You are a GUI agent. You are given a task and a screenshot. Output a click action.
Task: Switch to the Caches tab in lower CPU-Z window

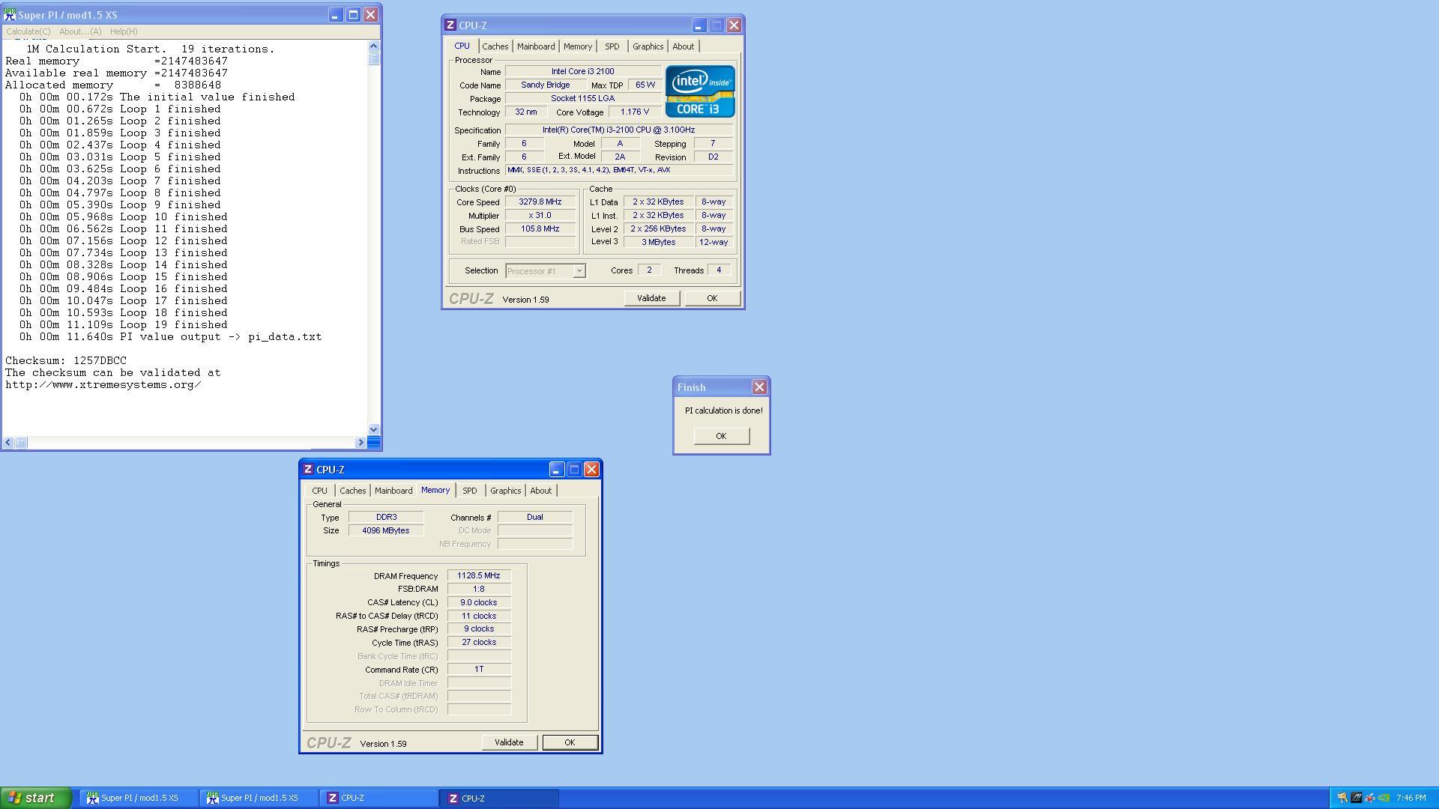coord(352,491)
